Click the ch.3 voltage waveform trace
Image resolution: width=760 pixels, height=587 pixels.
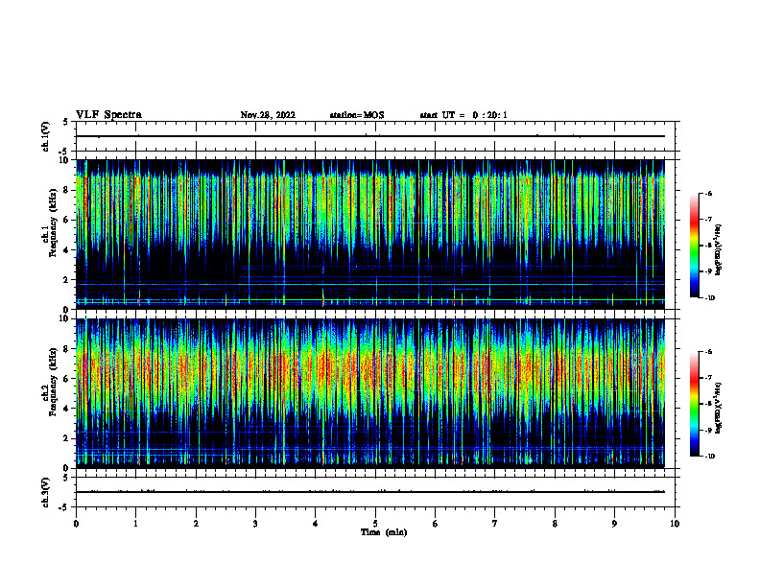370,492
